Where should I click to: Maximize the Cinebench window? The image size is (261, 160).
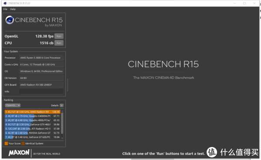point(244,3)
